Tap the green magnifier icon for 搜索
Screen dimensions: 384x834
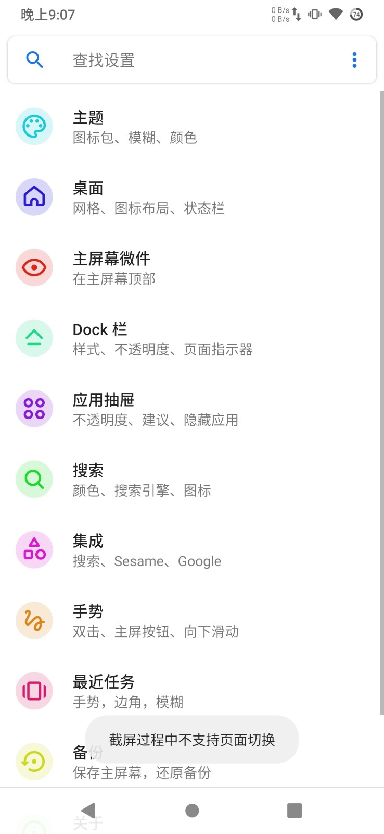tap(34, 479)
